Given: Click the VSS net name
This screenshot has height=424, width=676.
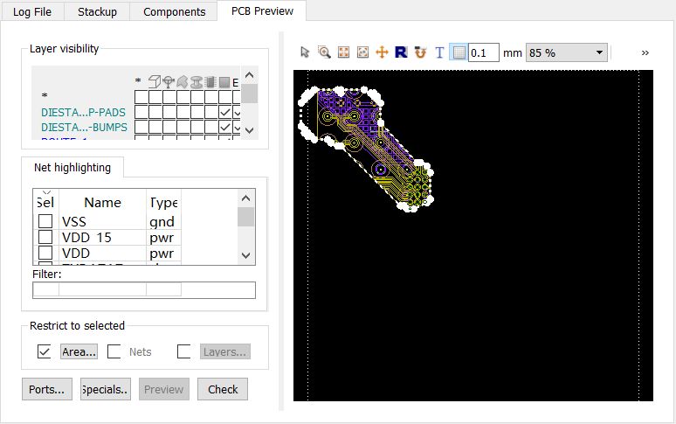Looking at the screenshot, I should pos(74,222).
